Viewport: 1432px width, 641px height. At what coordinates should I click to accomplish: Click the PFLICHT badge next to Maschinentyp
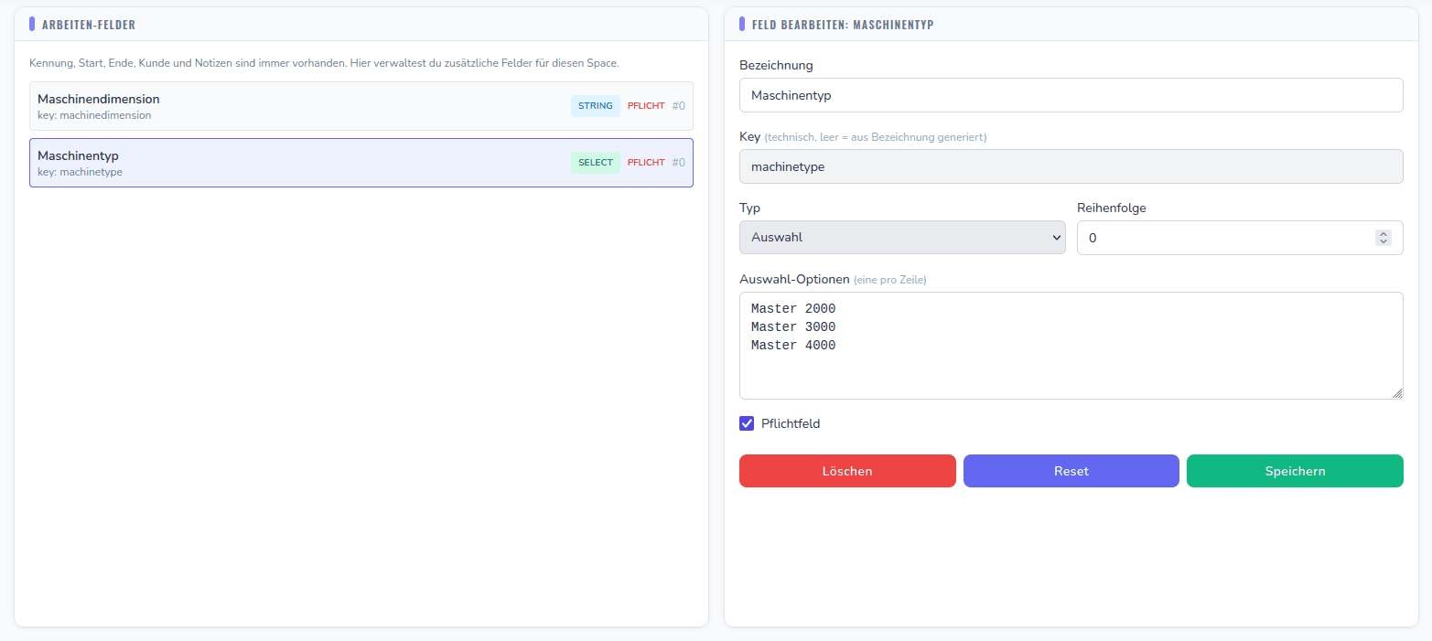[x=645, y=162]
